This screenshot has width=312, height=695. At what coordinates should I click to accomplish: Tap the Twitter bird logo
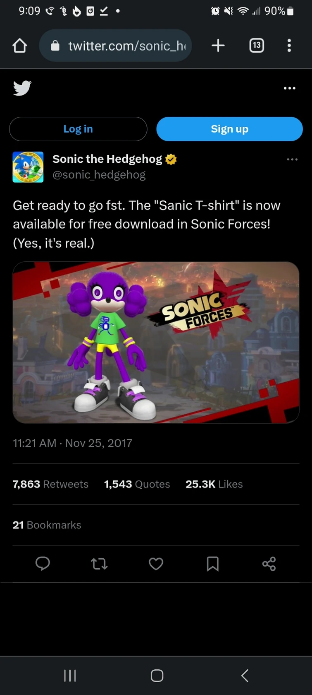(x=22, y=88)
